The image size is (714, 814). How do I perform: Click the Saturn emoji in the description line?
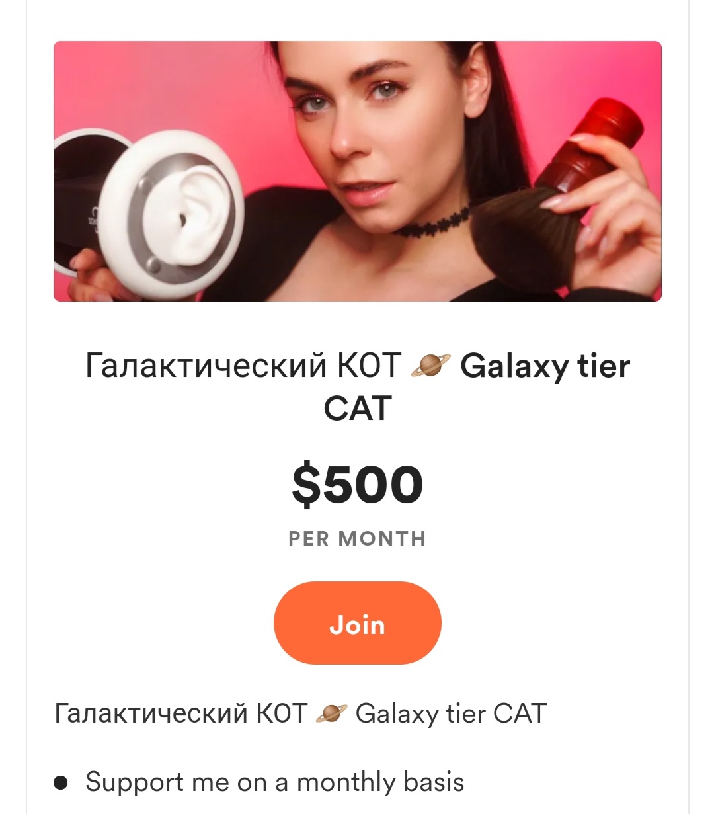[331, 714]
